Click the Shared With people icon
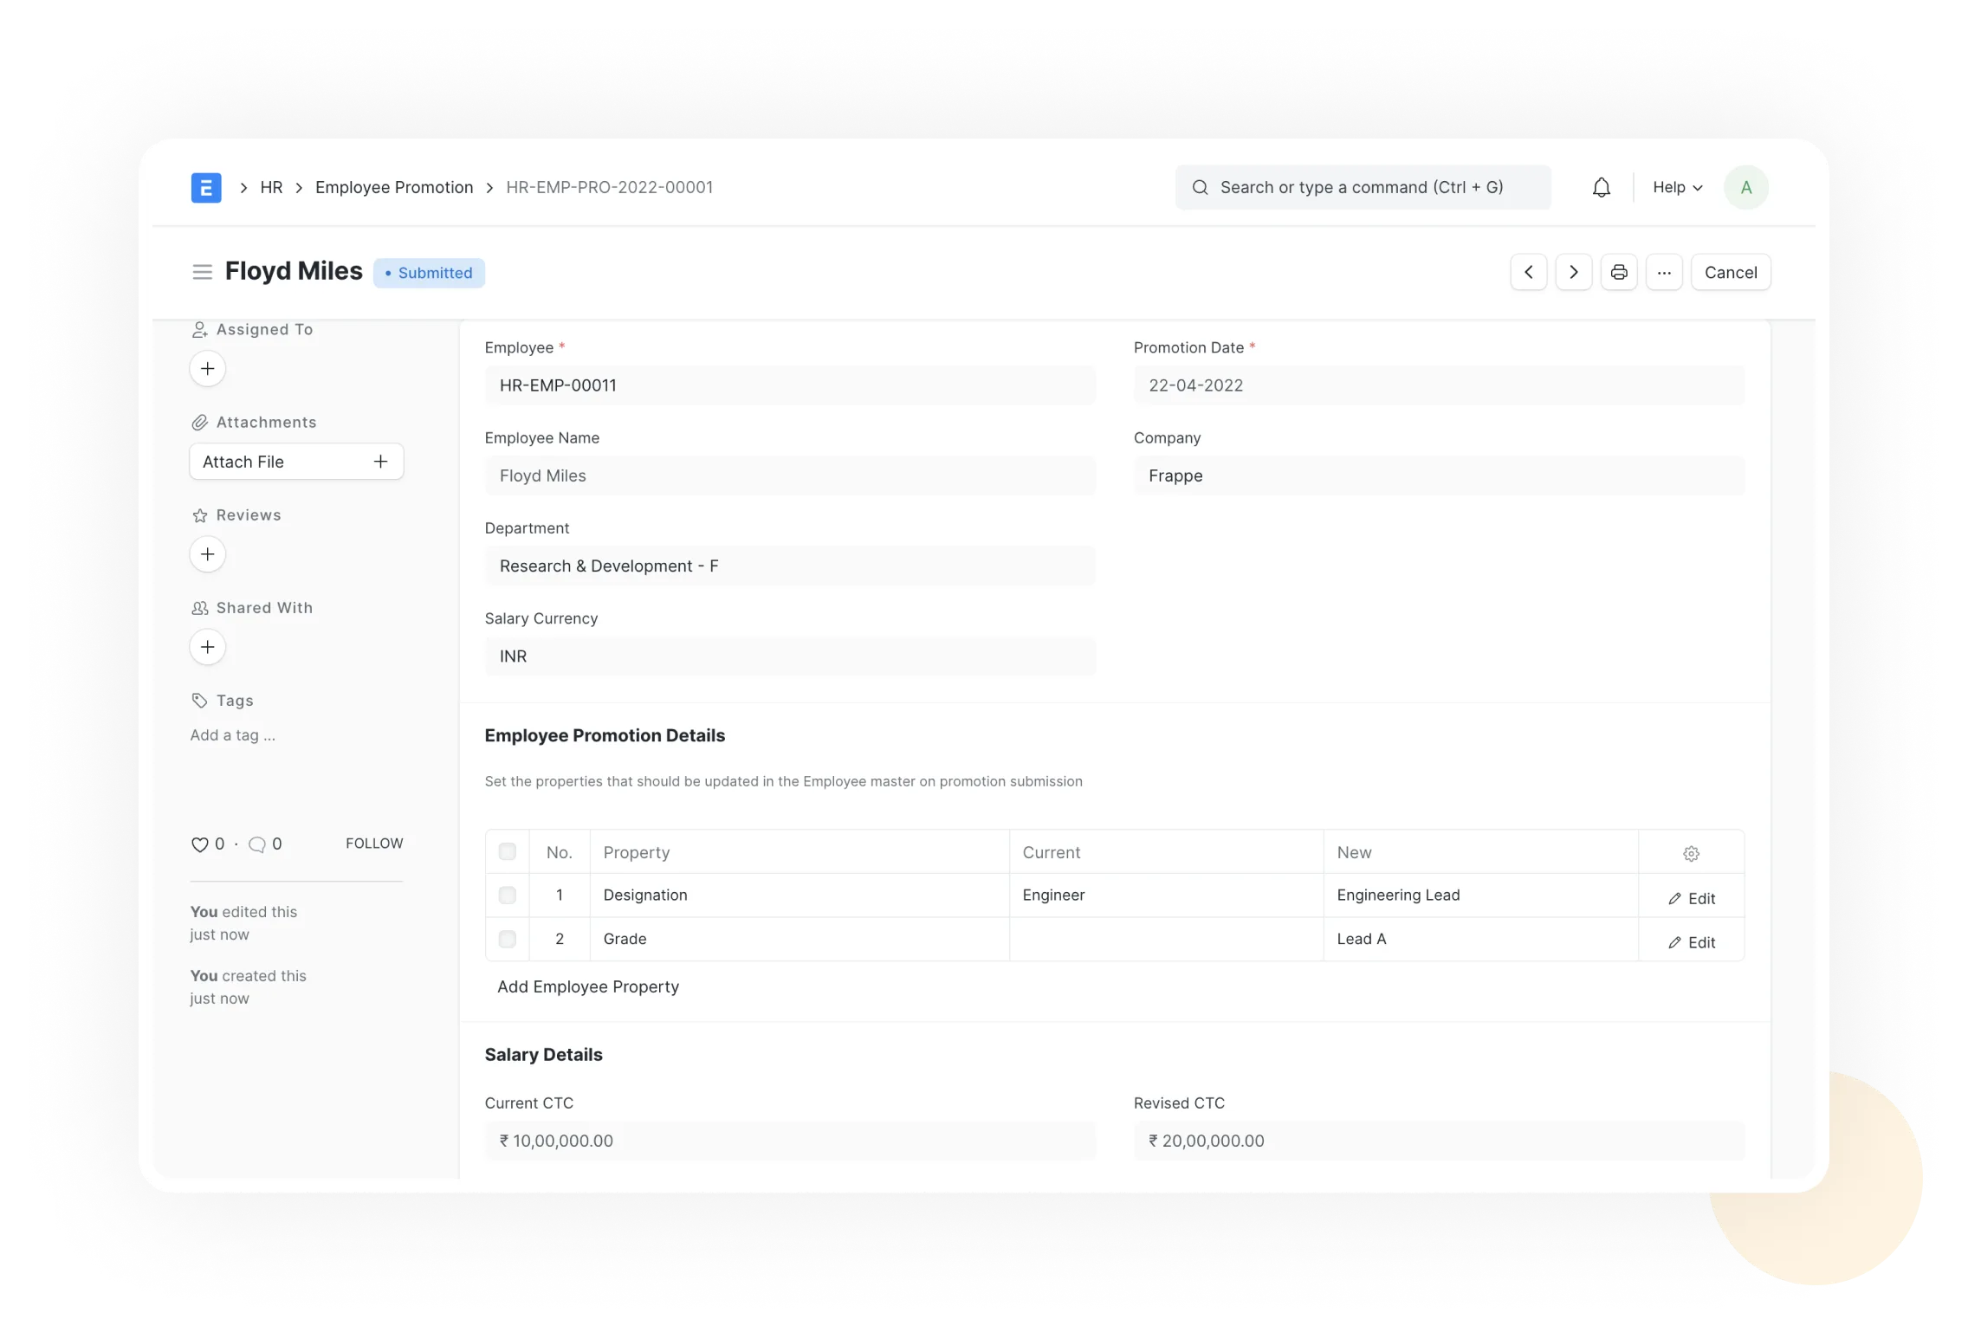The image size is (1968, 1332). click(x=199, y=608)
